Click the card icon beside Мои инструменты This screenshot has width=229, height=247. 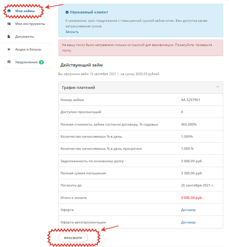[x=9, y=24]
